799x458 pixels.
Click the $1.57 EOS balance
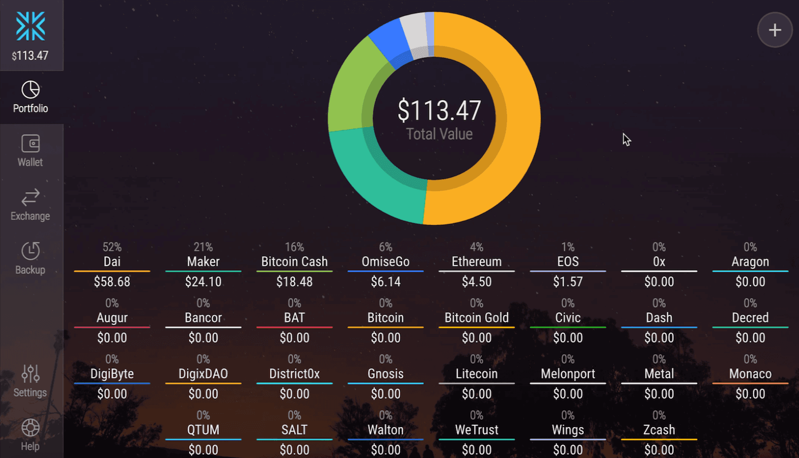click(568, 282)
